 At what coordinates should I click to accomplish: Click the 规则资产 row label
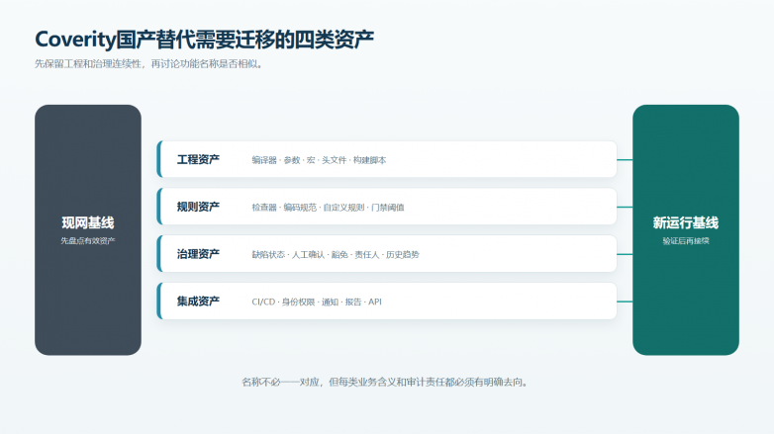click(x=198, y=208)
